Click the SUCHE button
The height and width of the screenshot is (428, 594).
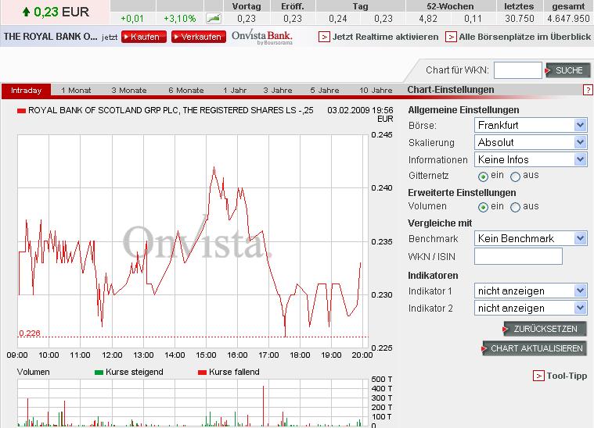click(568, 70)
